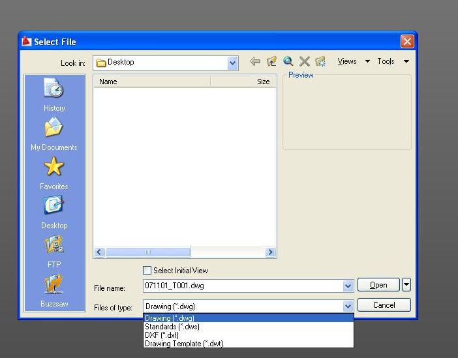Choose Standards (*.dws) file type

tap(249, 327)
